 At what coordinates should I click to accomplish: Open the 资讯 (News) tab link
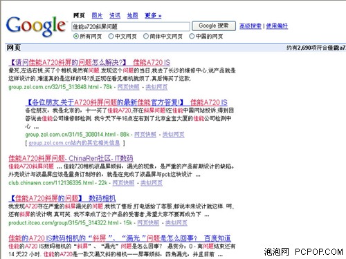(115, 15)
